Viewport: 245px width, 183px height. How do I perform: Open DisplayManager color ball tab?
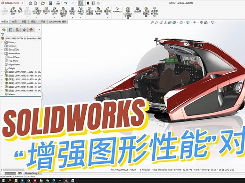31,30
